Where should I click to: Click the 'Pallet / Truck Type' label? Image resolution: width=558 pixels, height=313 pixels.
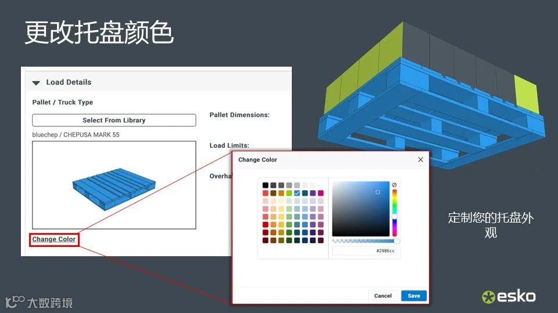(63, 102)
